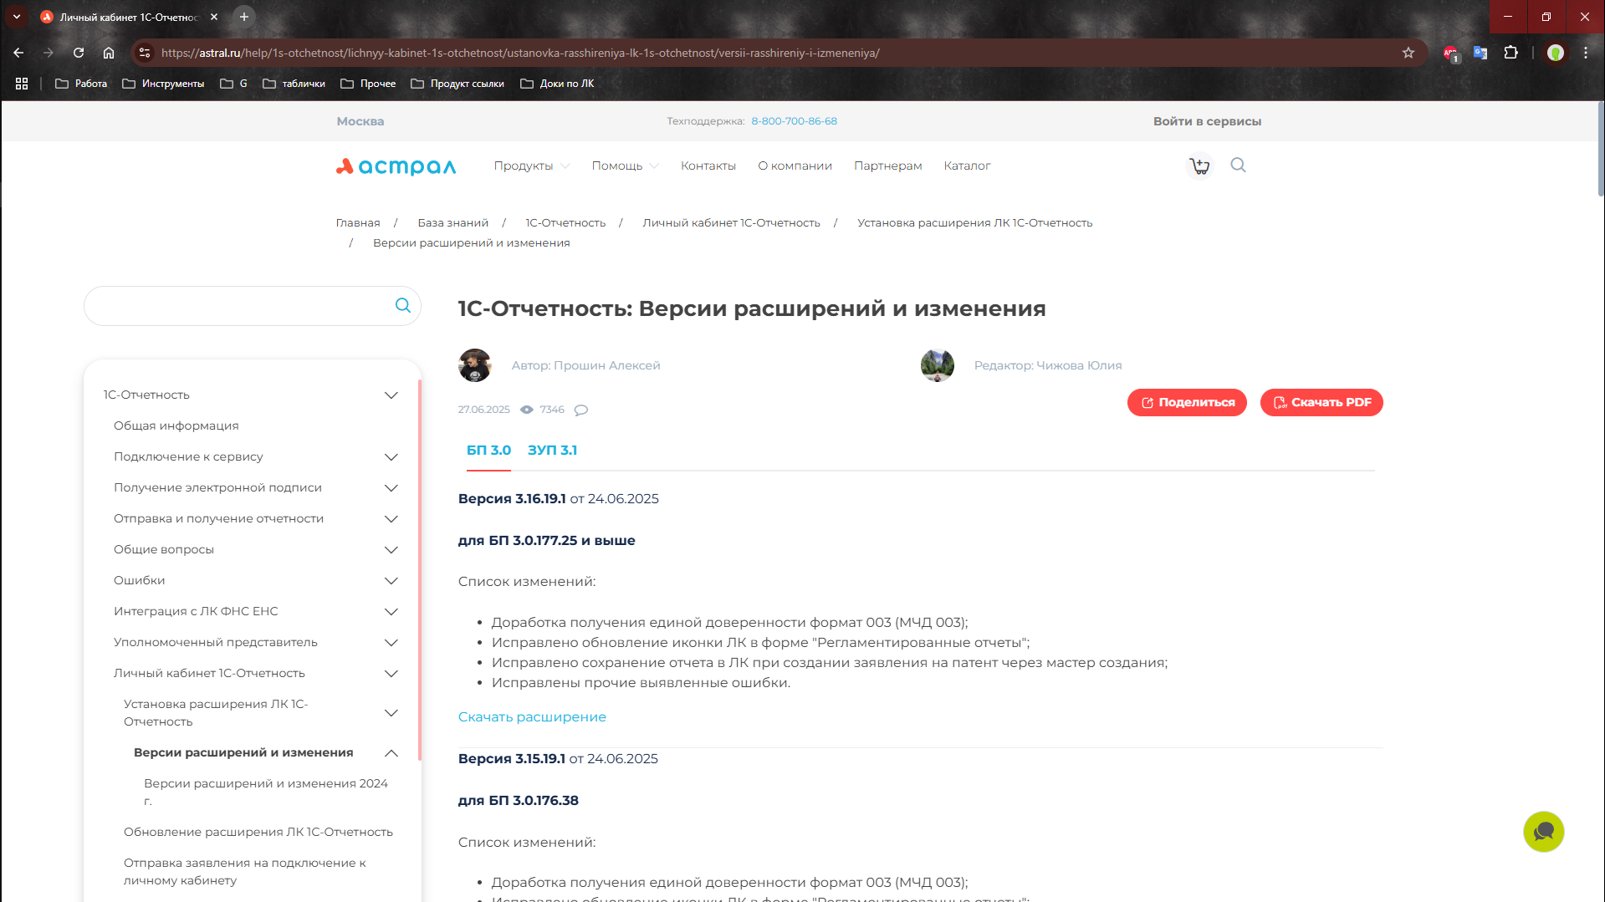Click the Астрал logo
The height and width of the screenshot is (902, 1605).
point(396,166)
